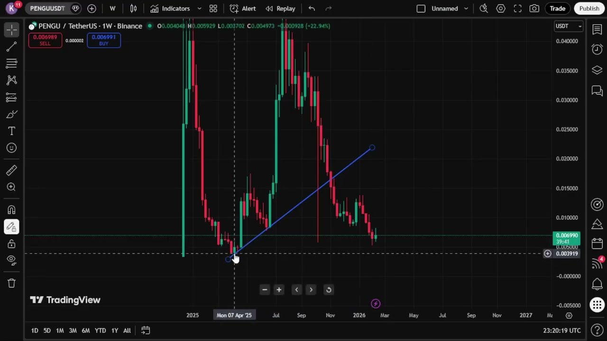Click the Publish button
Viewport: 607px width, 341px height.
tap(589, 9)
